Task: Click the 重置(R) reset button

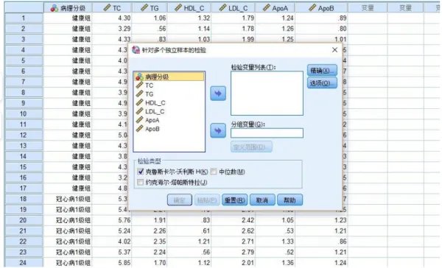Action: click(x=234, y=200)
